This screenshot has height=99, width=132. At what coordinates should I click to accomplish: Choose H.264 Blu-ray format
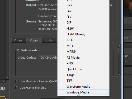coord(83,34)
